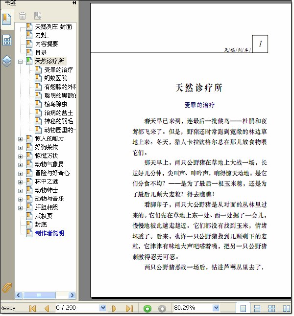This screenshot has height=316, width=294.
Task: Open bookmark 有翅膀的外科
Action: pos(60,87)
